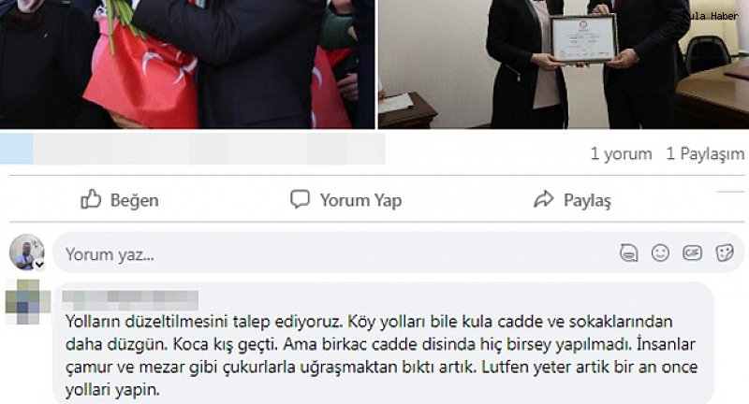The height and width of the screenshot is (404, 749).
Task: Click the thumbs-up Beğen icon
Action: point(91,199)
